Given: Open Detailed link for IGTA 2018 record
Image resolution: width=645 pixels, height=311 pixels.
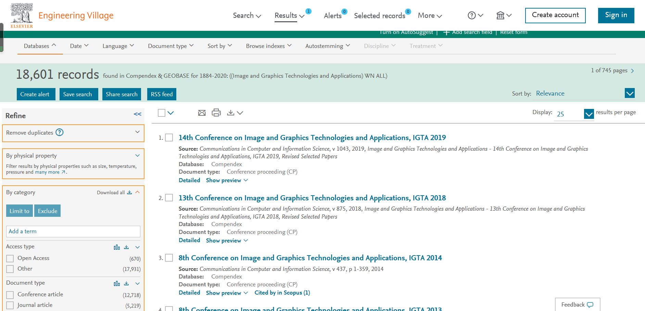Looking at the screenshot, I should (189, 240).
